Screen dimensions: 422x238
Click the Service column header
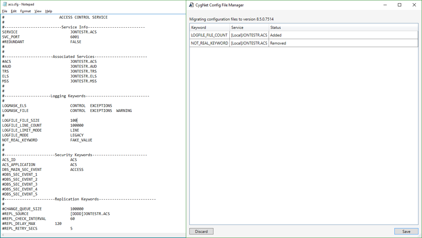[x=249, y=28]
